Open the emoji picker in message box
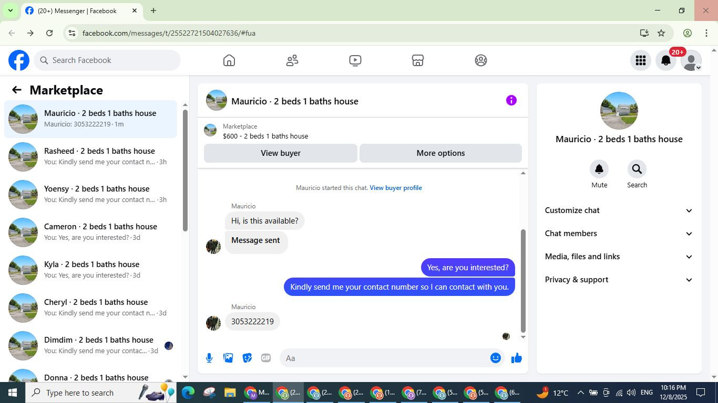The width and height of the screenshot is (718, 403). pyautogui.click(x=495, y=358)
